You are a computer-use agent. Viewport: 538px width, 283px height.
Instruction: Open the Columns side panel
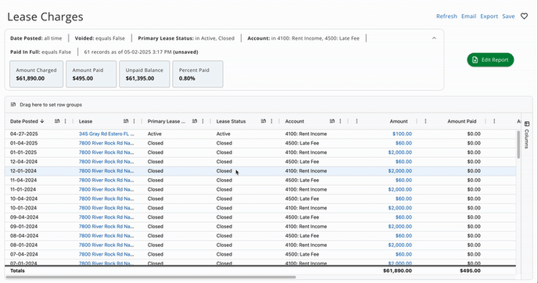point(527,134)
